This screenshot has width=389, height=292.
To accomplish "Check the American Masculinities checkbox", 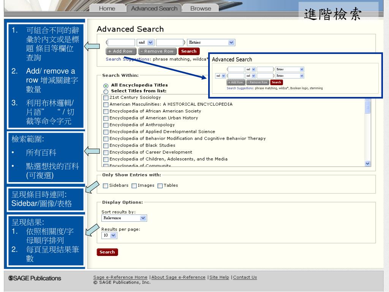I will tap(106, 105).
